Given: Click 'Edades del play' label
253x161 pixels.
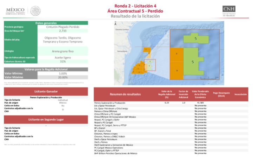Looking at the screenshot, I should point(12,40).
